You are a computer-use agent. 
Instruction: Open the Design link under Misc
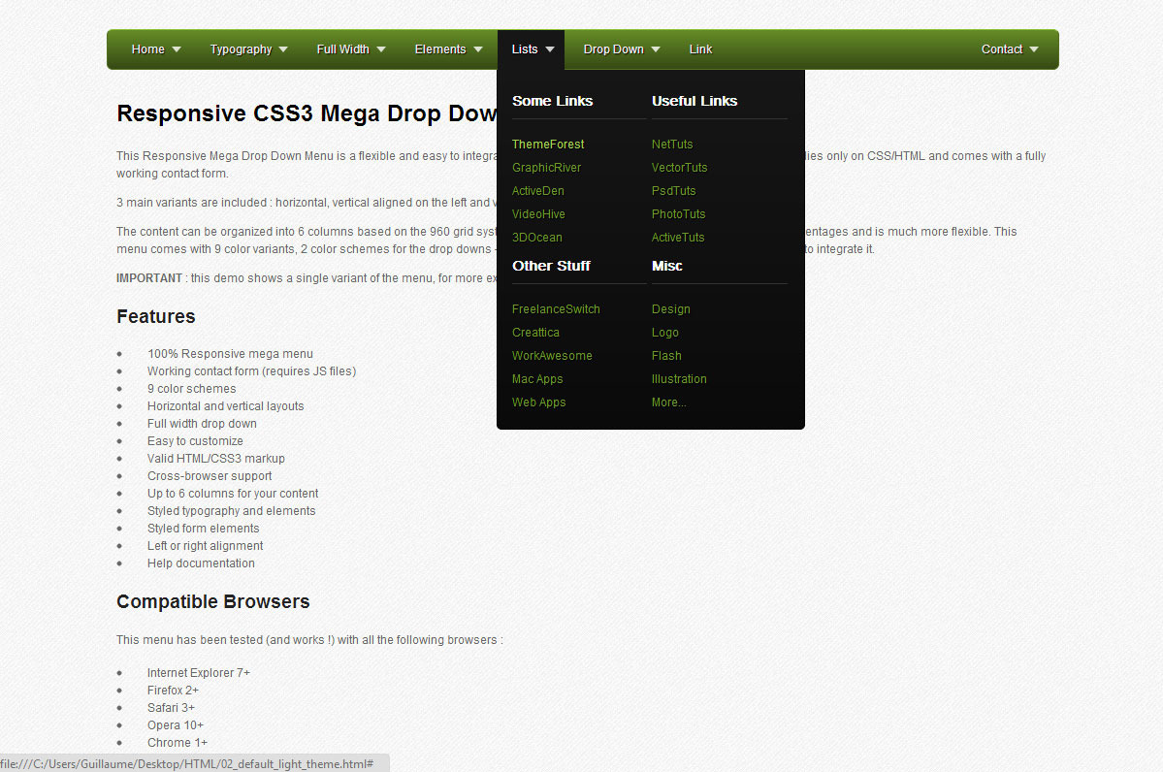(x=671, y=309)
